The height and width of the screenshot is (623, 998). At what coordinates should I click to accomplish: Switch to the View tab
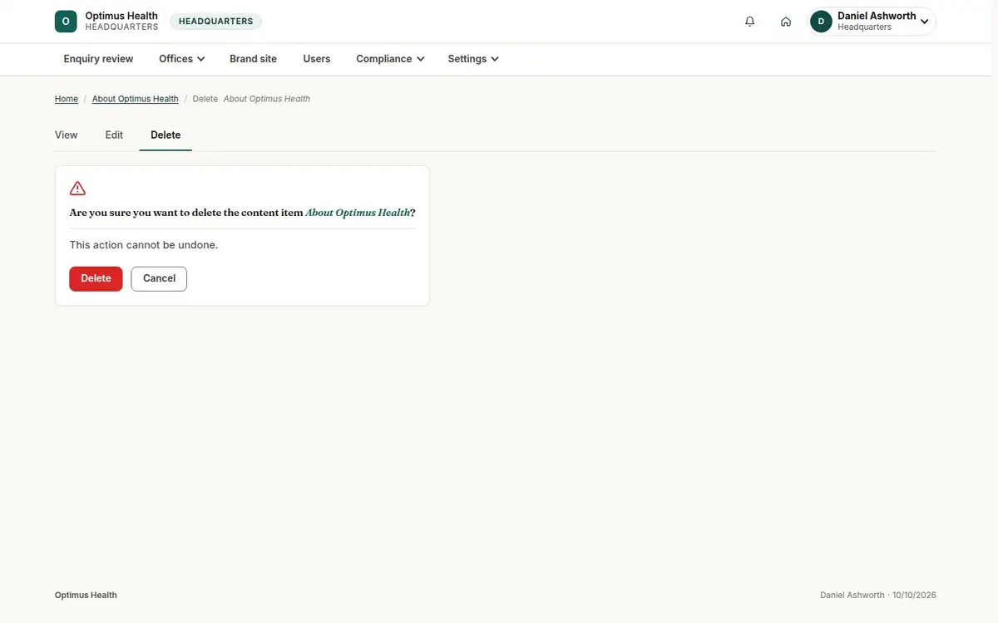coord(67,135)
